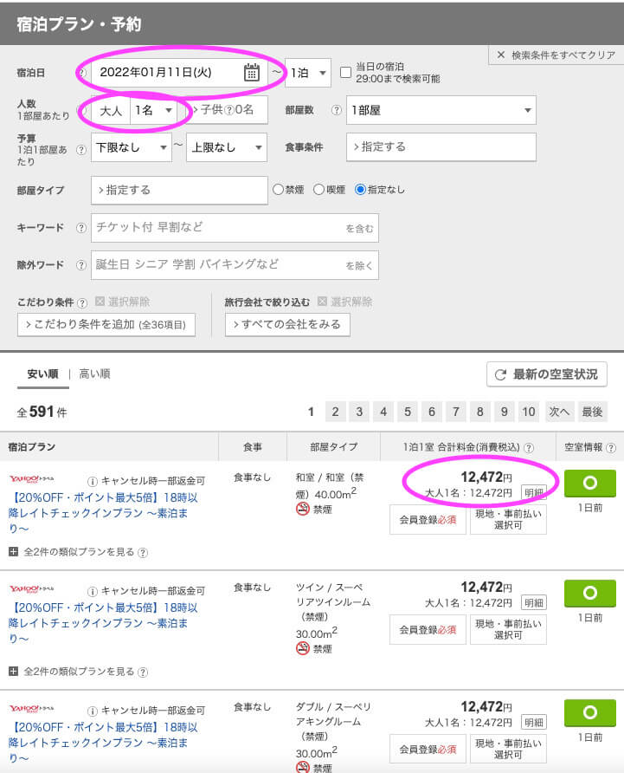624x773 pixels.
Task: Open the 1泊 nights dropdown
Action: pos(308,73)
